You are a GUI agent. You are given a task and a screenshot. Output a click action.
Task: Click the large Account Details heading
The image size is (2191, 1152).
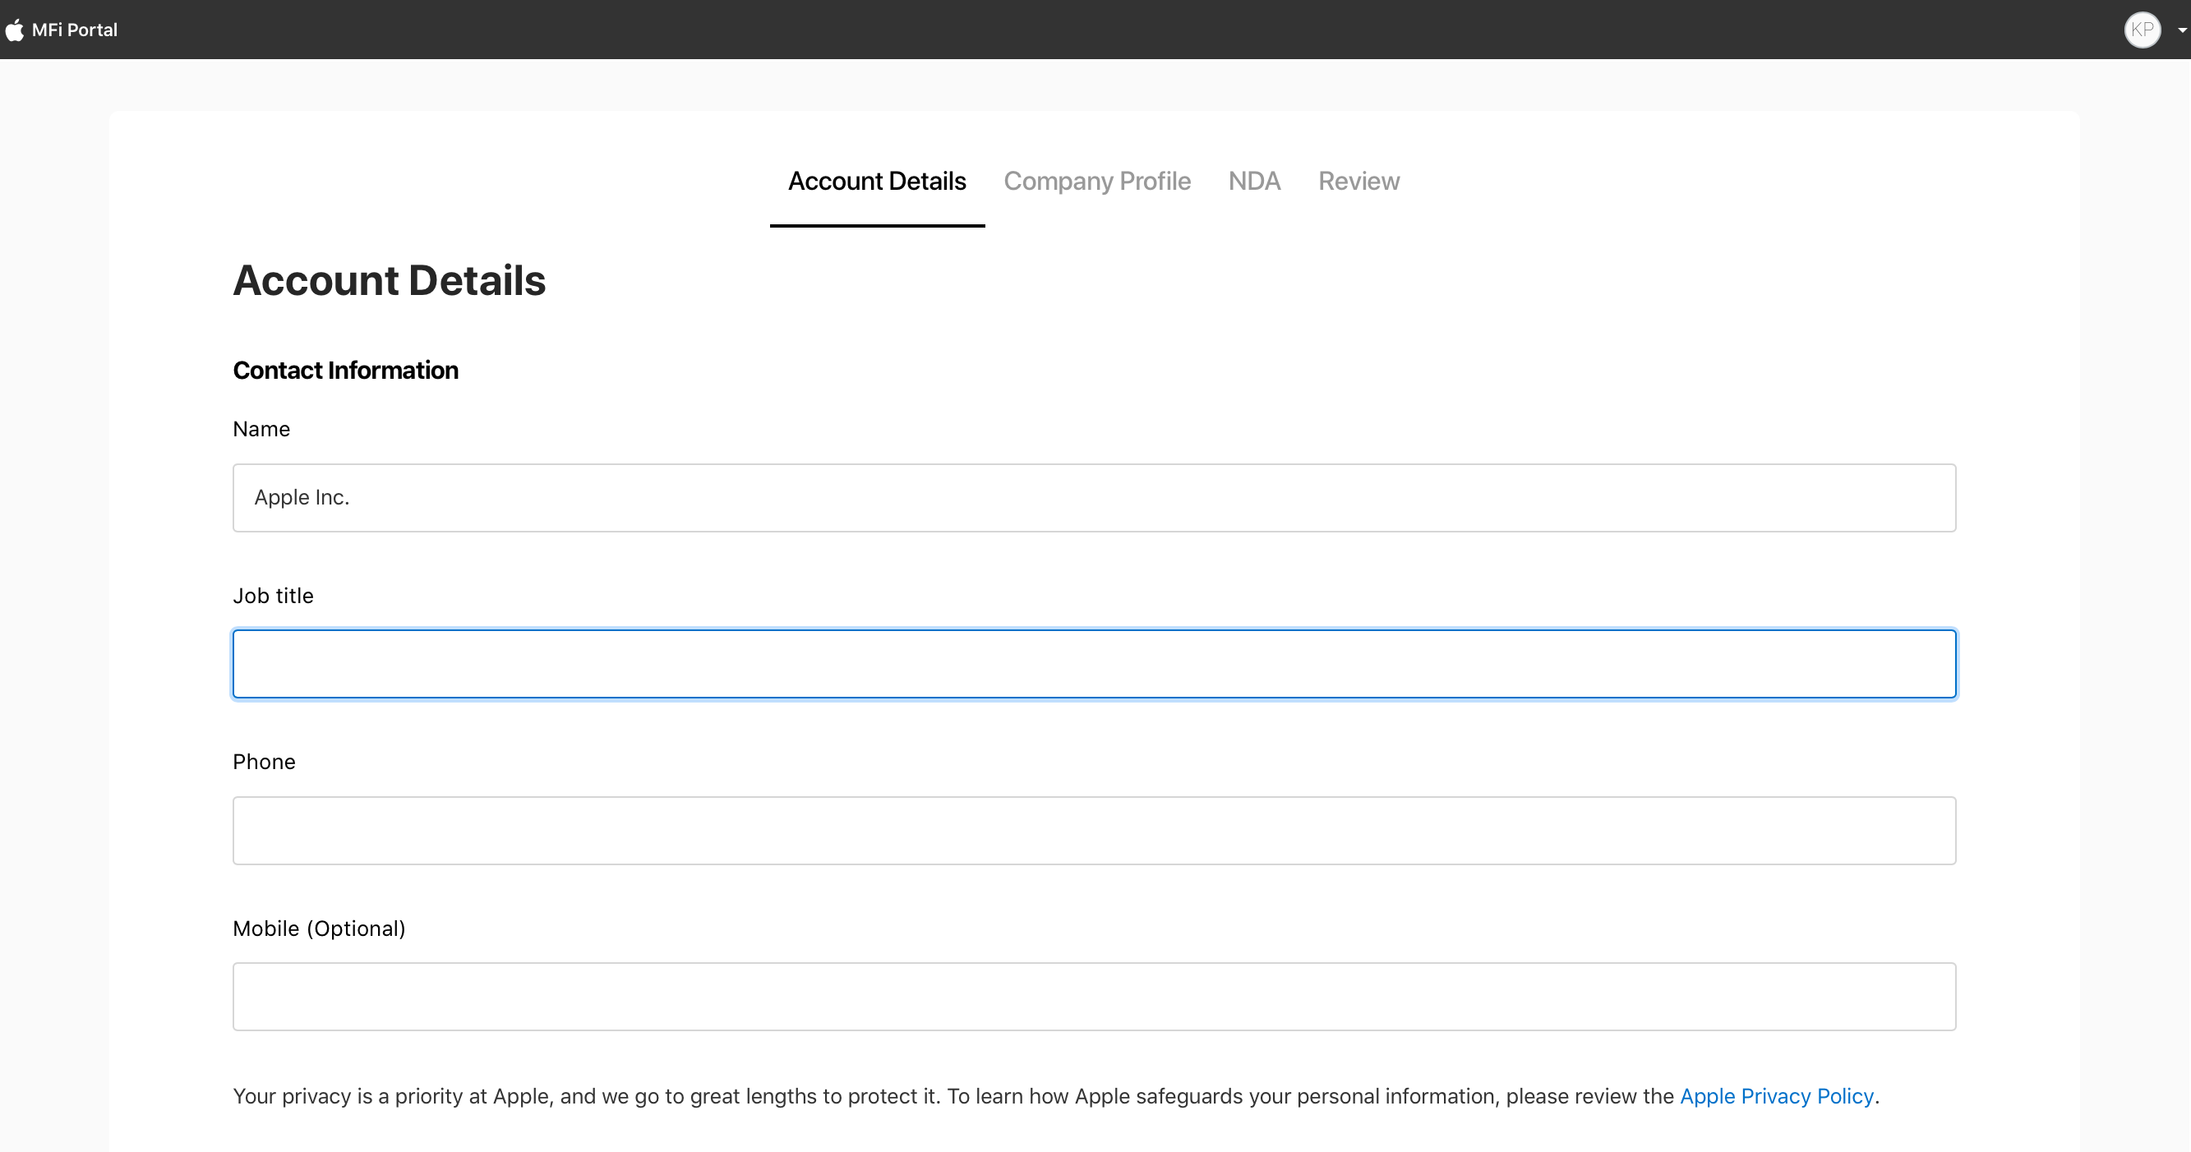(x=389, y=280)
